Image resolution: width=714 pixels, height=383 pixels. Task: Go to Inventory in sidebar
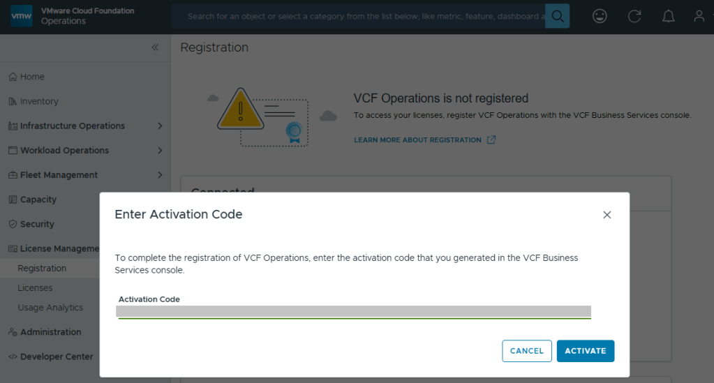click(x=39, y=101)
